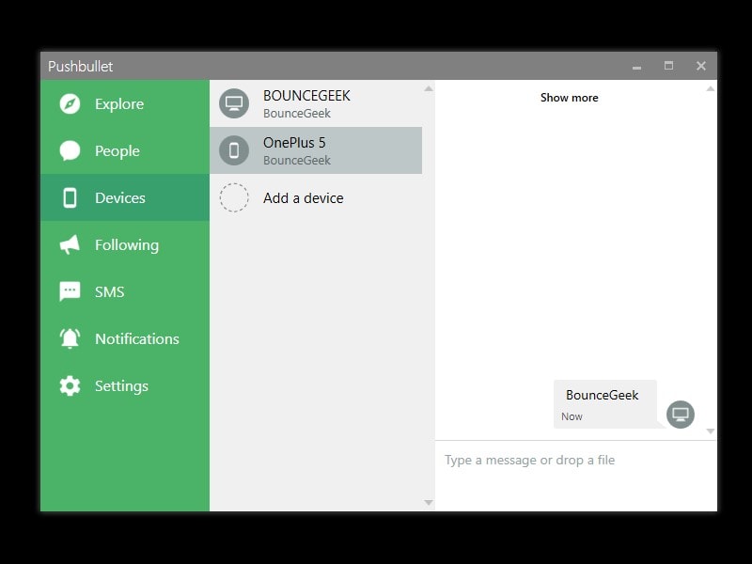Click Show more to load older pushes
The image size is (752, 564).
click(x=570, y=98)
